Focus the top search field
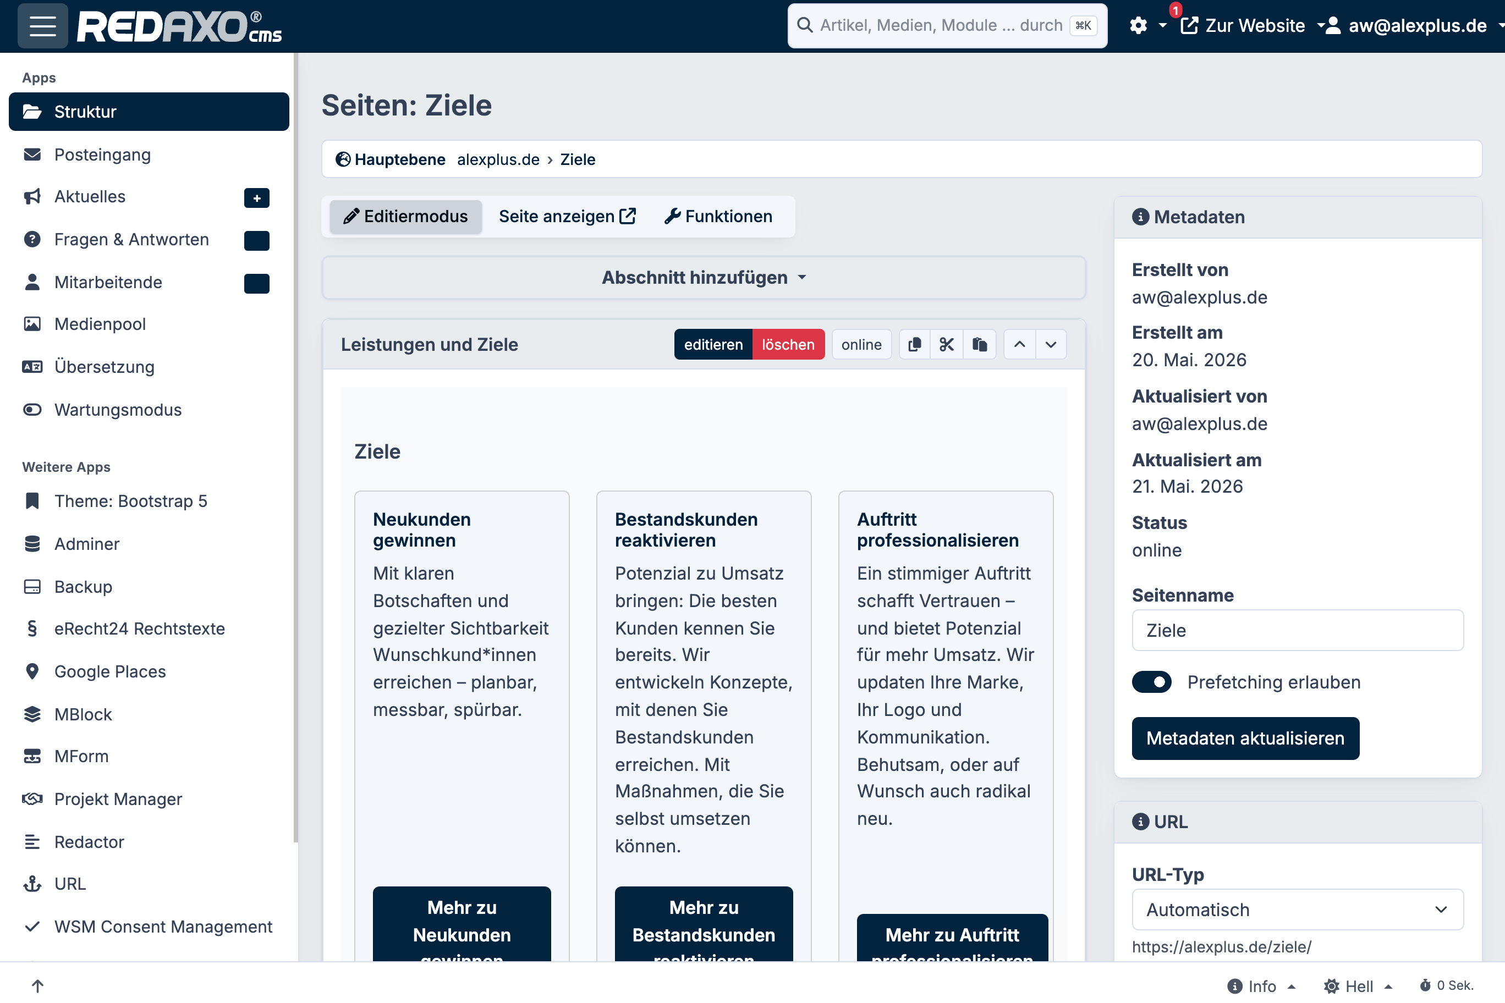 coord(947,25)
